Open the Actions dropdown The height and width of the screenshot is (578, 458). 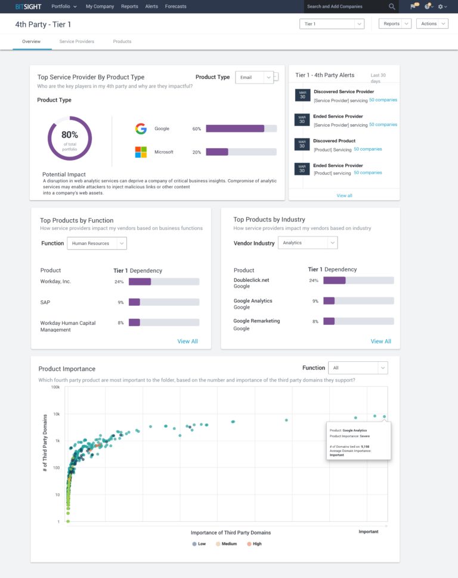point(432,24)
